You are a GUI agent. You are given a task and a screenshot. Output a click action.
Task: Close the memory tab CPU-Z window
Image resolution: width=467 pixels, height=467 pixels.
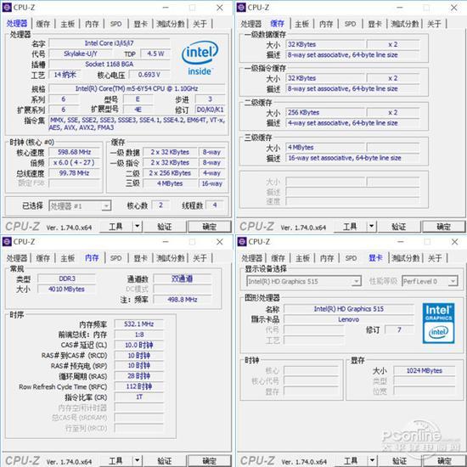tap(220, 242)
